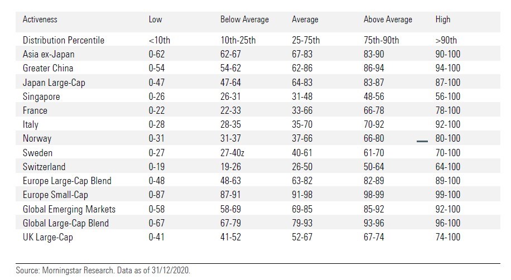Select the Global Emerging Markets row label
The width and height of the screenshot is (511, 280).
[69, 209]
